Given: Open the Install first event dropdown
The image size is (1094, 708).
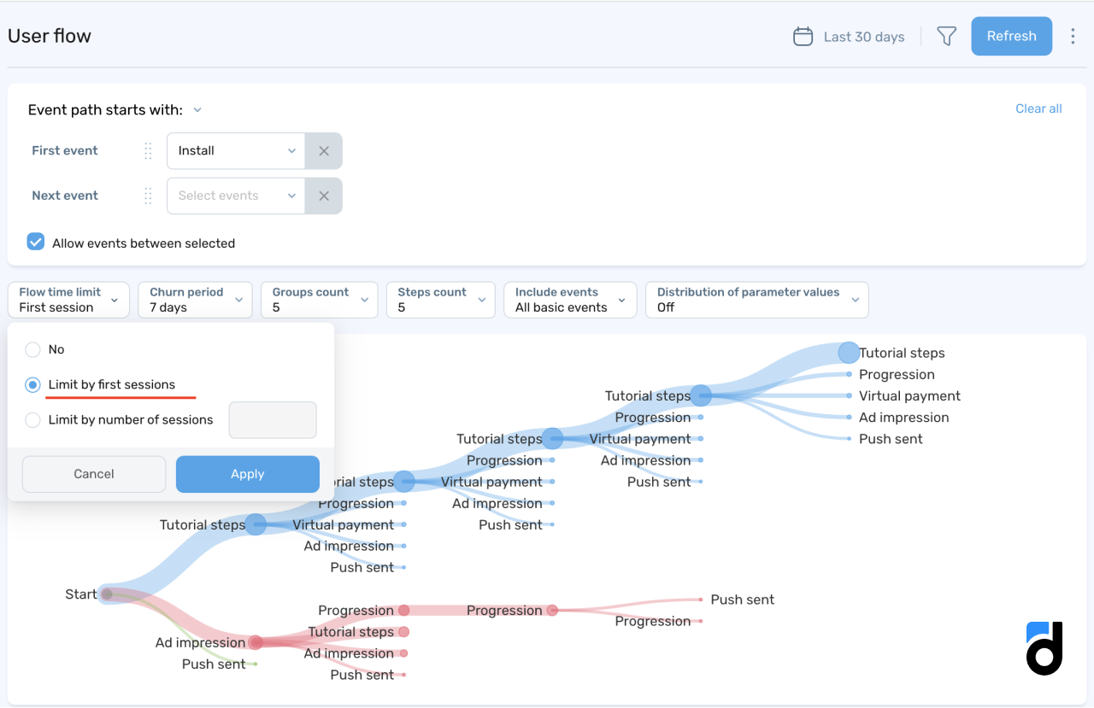Looking at the screenshot, I should tap(235, 150).
